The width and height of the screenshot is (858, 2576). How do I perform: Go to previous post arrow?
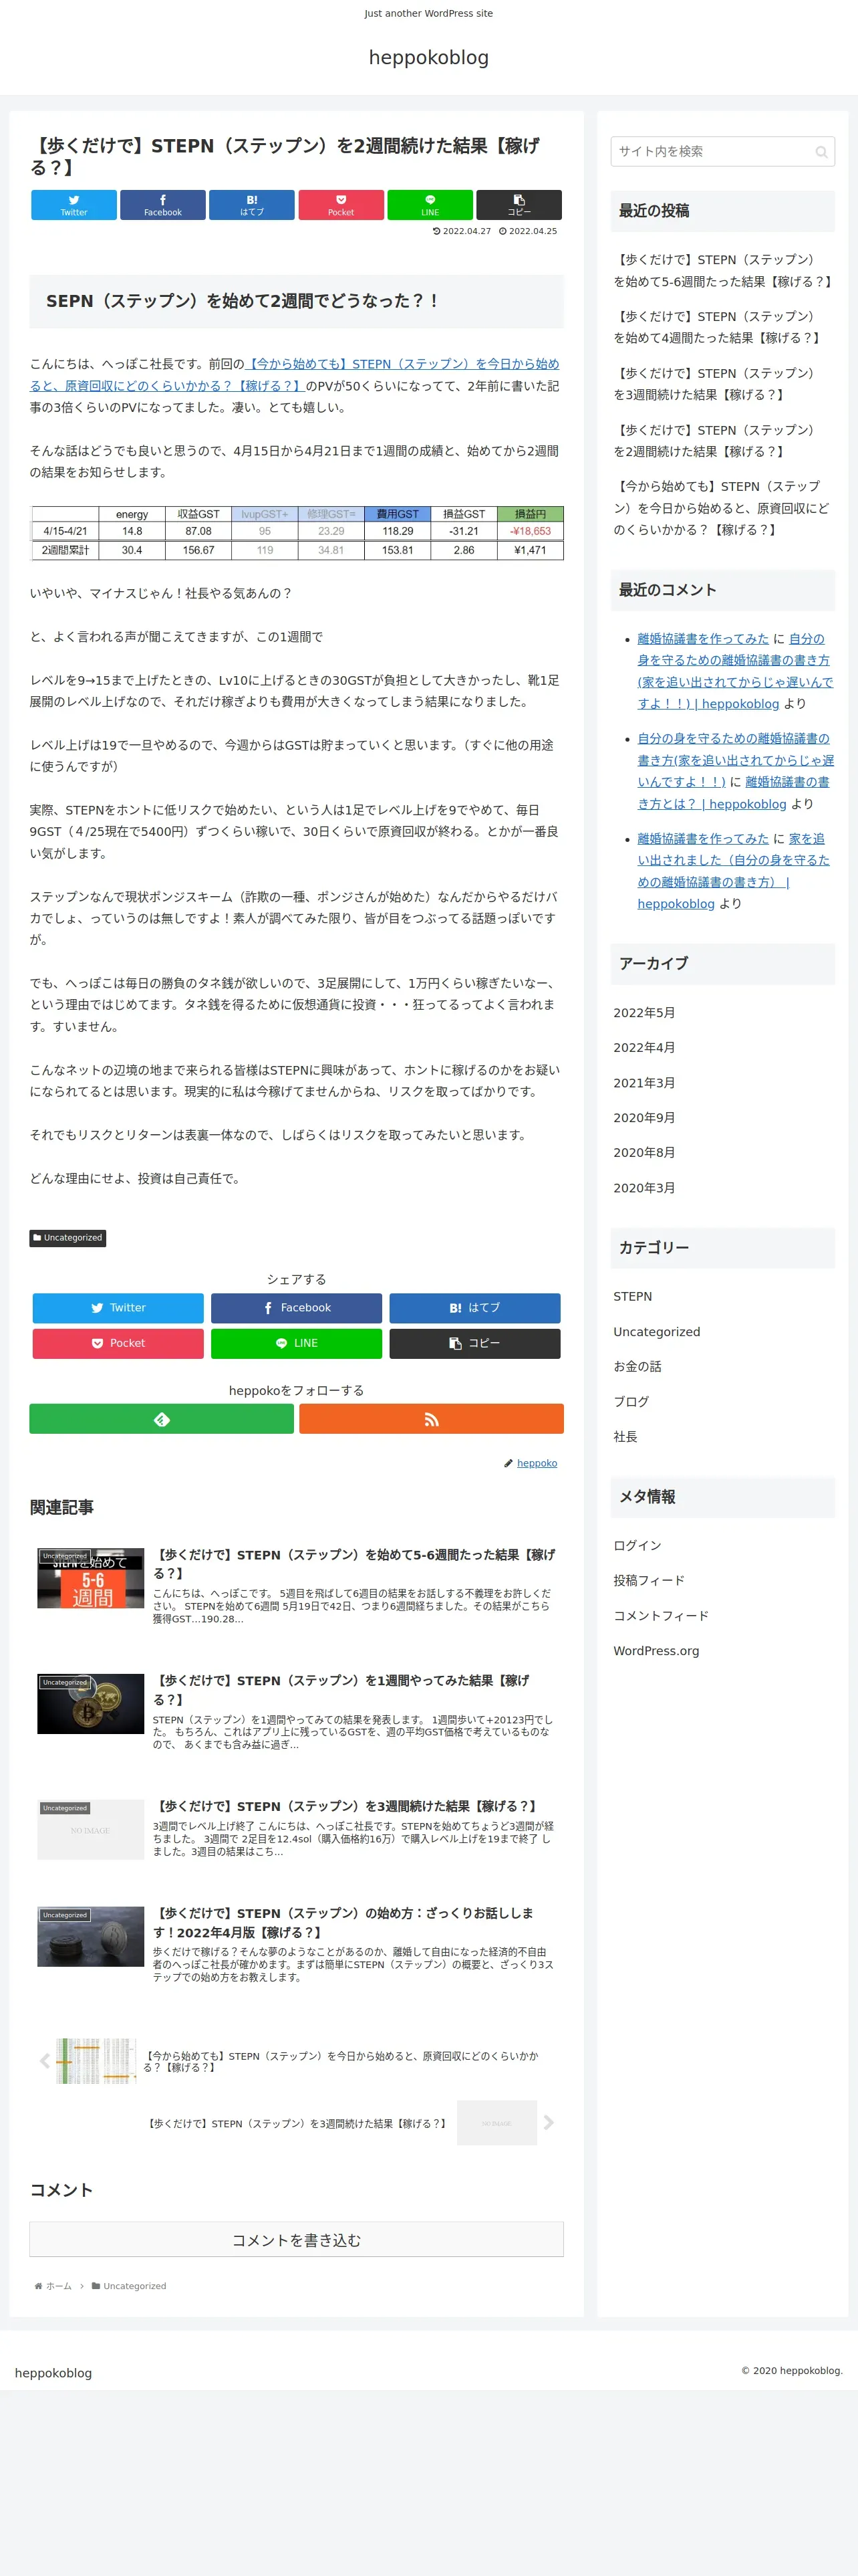click(45, 2061)
